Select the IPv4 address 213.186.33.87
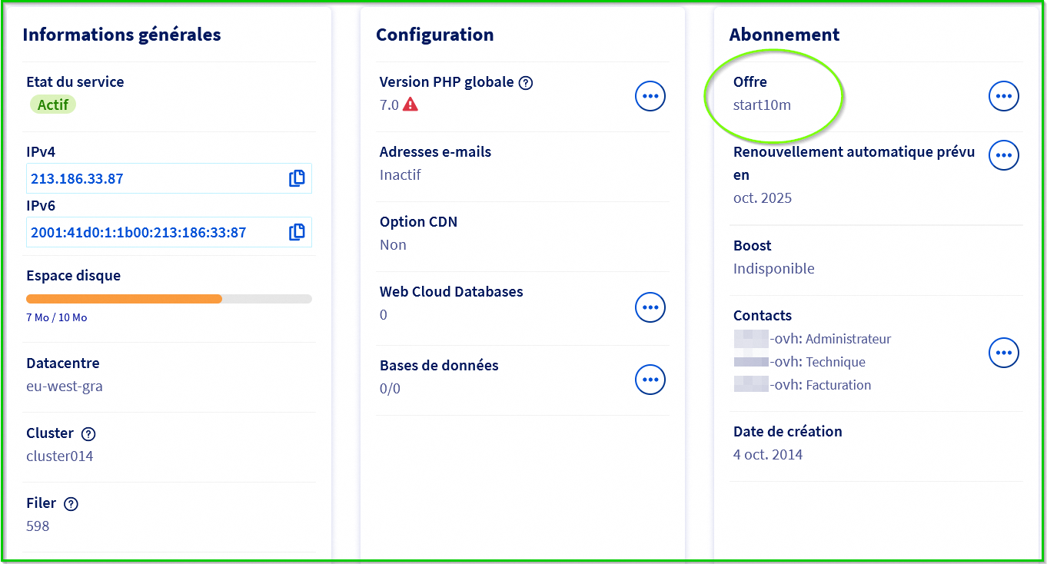This screenshot has height=564, width=1047. click(77, 179)
